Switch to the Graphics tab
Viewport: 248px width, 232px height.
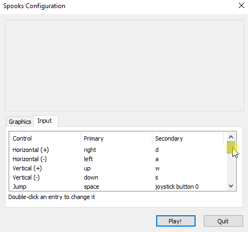pyautogui.click(x=20, y=122)
